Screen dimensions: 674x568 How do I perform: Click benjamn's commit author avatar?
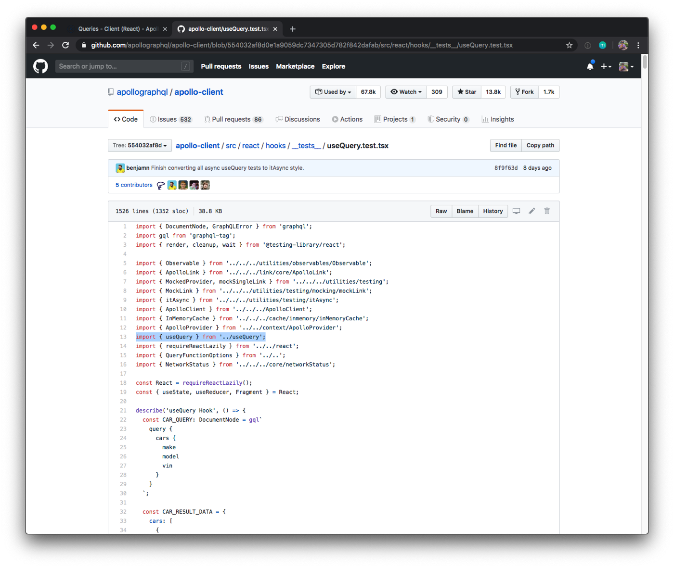point(120,168)
